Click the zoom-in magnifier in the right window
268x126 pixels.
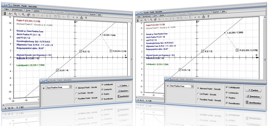click(x=145, y=20)
